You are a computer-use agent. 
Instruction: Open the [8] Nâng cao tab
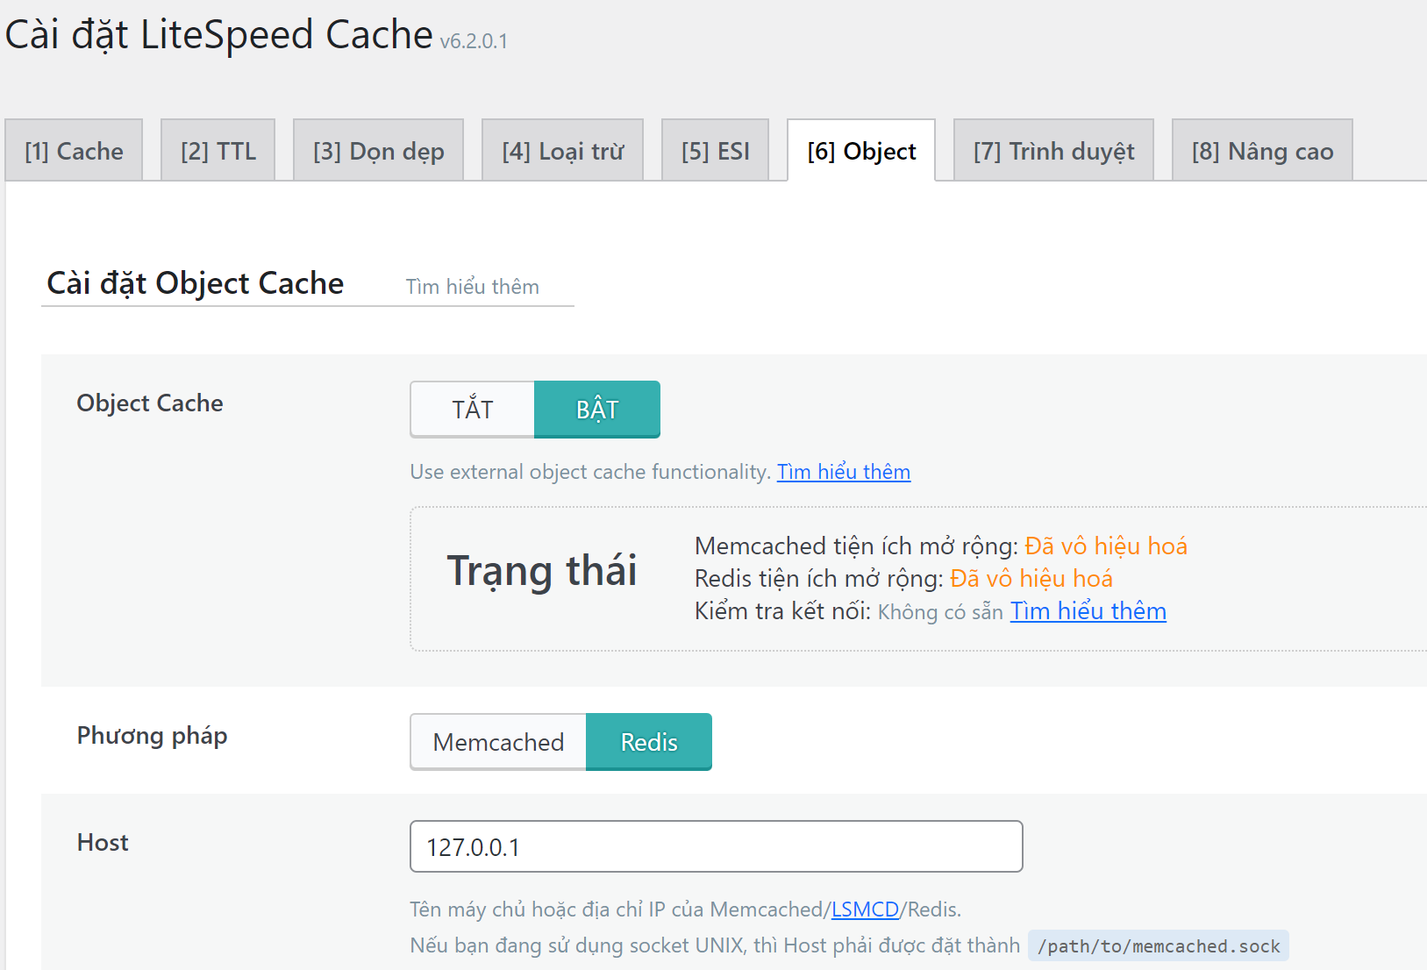[x=1262, y=151]
